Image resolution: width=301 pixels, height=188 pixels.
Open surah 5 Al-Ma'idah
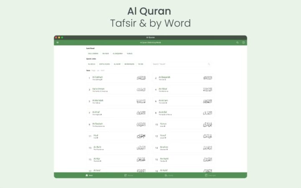point(117,102)
